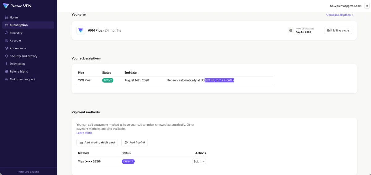
Task: Click the VPN Plus plan logo
Action: pyautogui.click(x=81, y=30)
